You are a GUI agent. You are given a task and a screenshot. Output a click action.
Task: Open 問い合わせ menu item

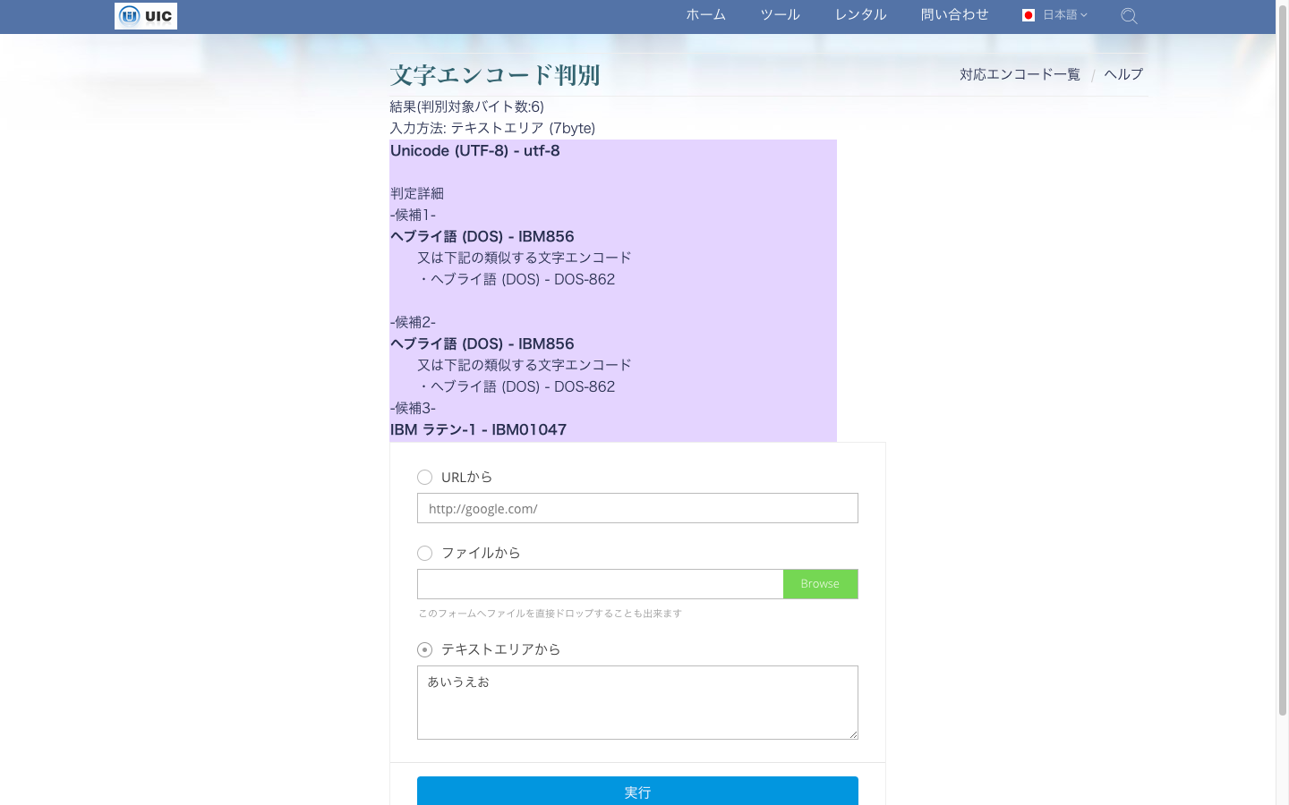(x=954, y=15)
